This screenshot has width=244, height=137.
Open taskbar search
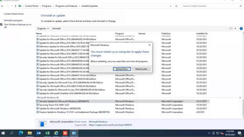(x=12, y=133)
